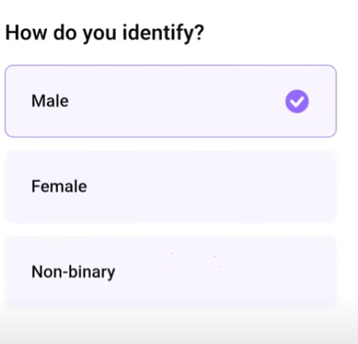This screenshot has width=358, height=344.
Task: Pick Non-binary as your gender identity
Action: click(x=170, y=272)
